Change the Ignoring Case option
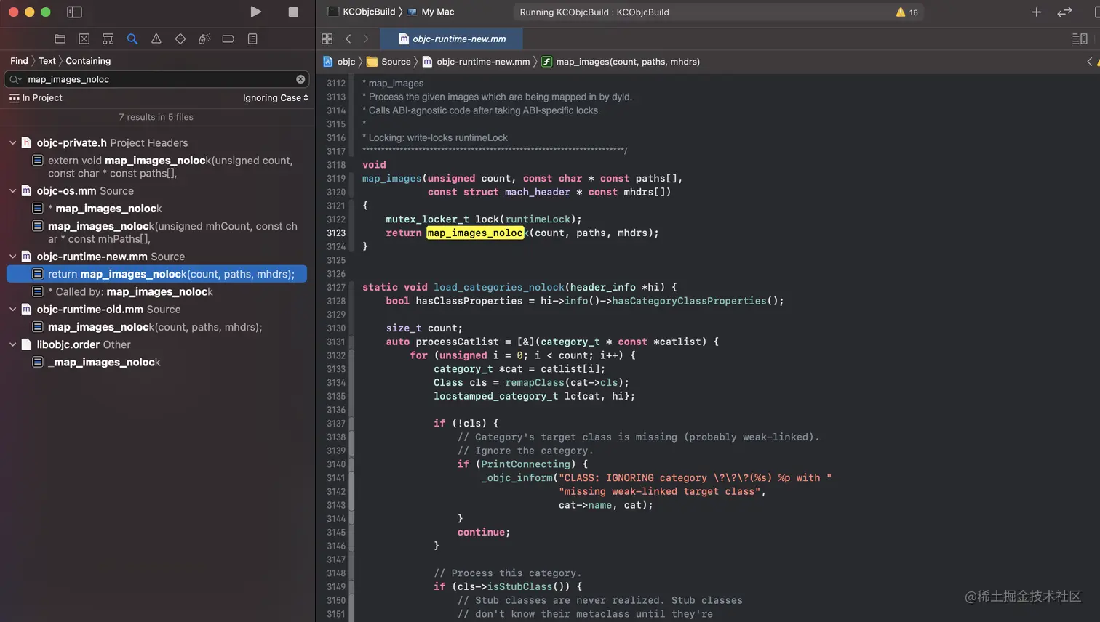Viewport: 1100px width, 622px height. (275, 97)
